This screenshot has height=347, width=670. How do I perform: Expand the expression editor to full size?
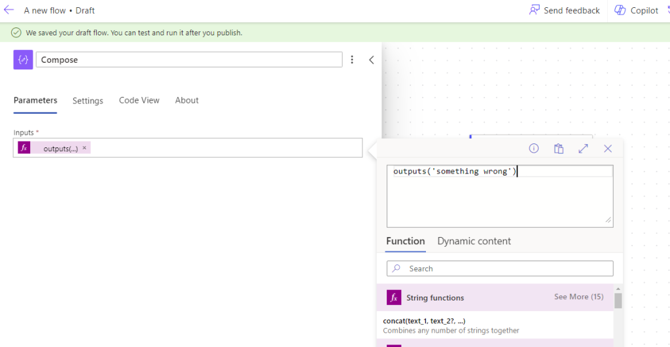pyautogui.click(x=583, y=148)
